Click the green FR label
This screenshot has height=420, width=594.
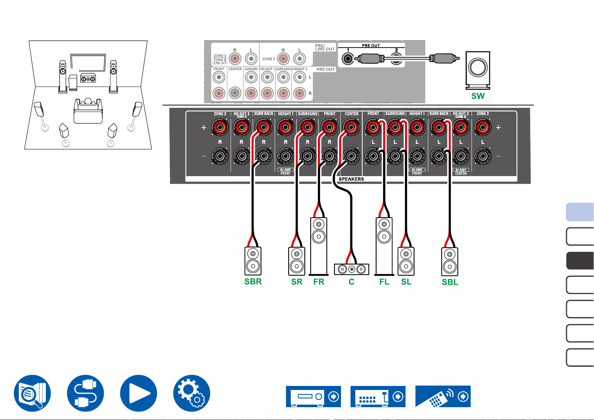coord(319,282)
